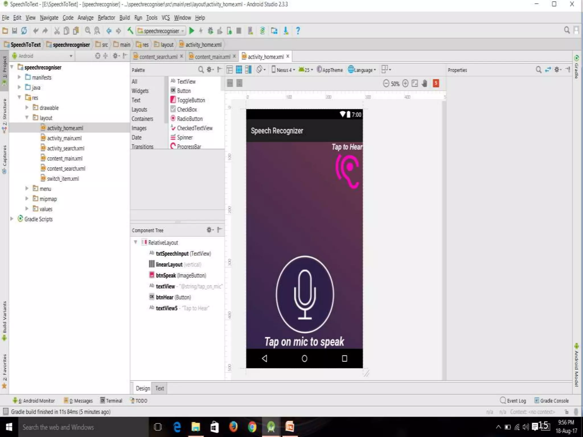
Task: Switch to the Text editor mode tab
Action: point(159,388)
